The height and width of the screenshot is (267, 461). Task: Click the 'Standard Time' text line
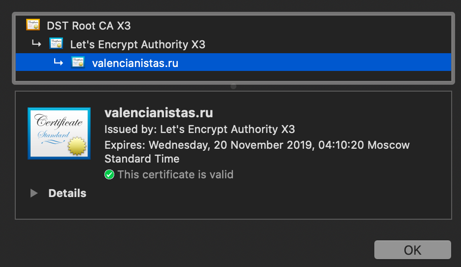click(x=142, y=159)
